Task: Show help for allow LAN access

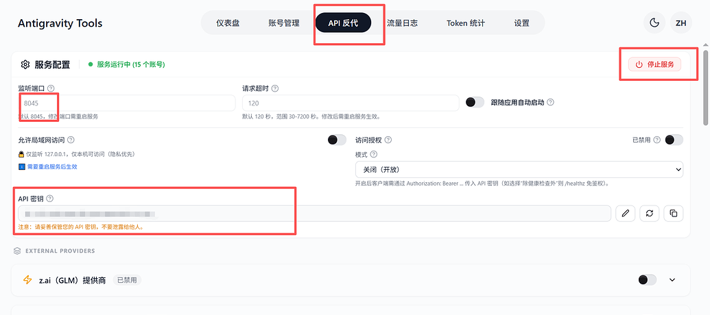Action: point(71,140)
